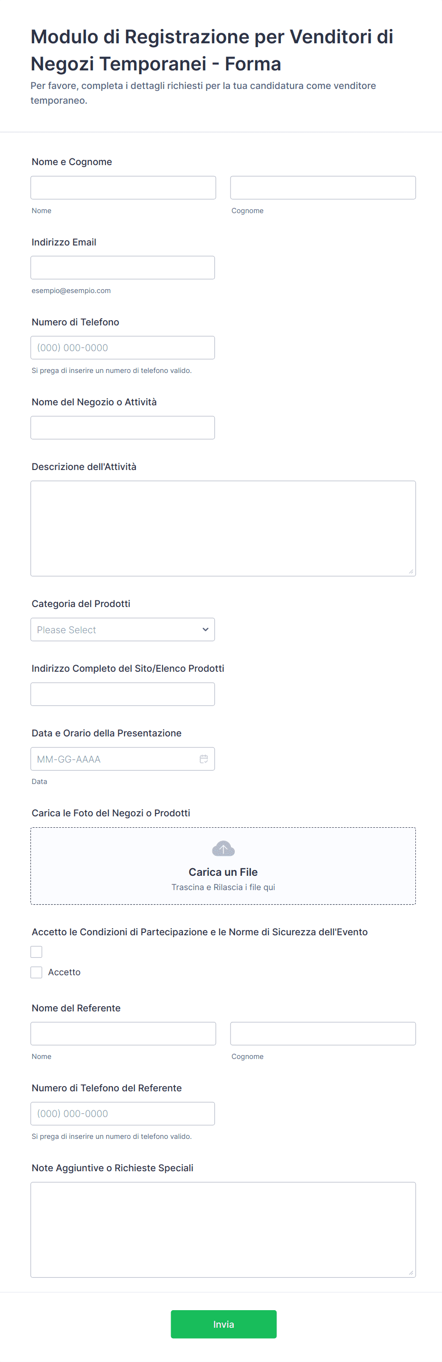442x1362 pixels.
Task: Click the Descrizione dell'Attività text area
Action: (x=223, y=528)
